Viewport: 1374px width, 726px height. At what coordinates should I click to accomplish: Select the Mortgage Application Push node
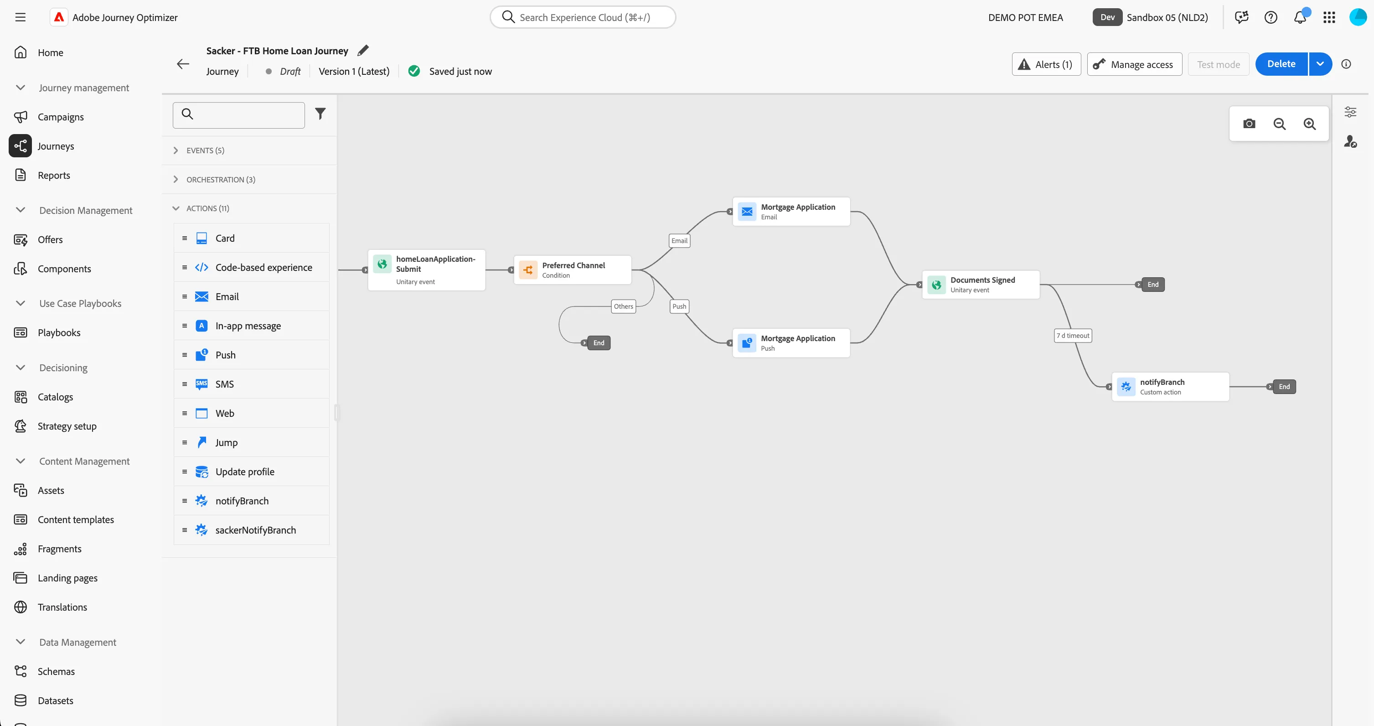(x=791, y=343)
